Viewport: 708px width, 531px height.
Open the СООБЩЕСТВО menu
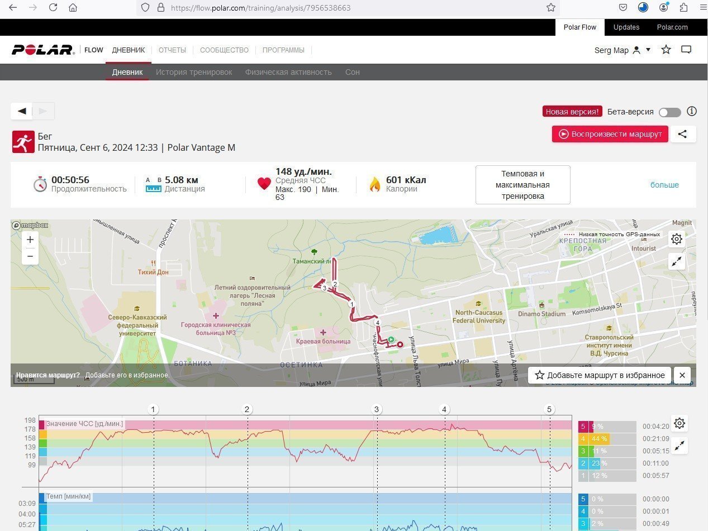(x=224, y=50)
